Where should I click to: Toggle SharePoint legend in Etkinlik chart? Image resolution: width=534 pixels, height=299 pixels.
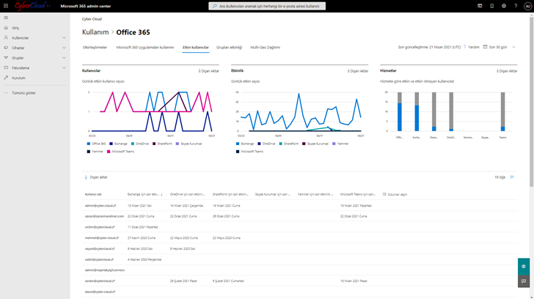(289, 144)
